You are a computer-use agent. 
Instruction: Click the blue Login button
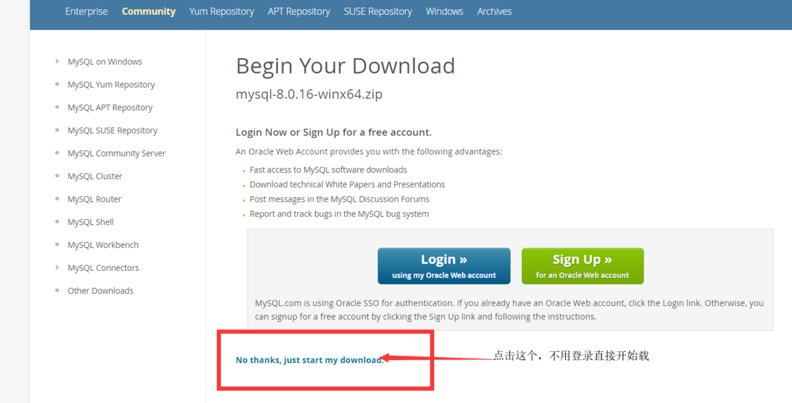(444, 266)
